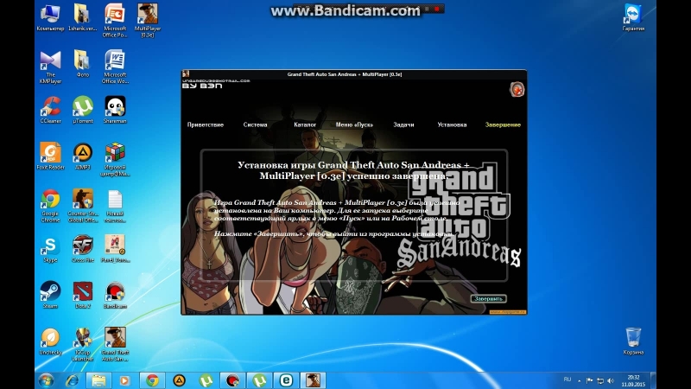Screen dimensions: 691x389
Task: Open the Cross Fire desktop shortcut
Action: tap(82, 249)
